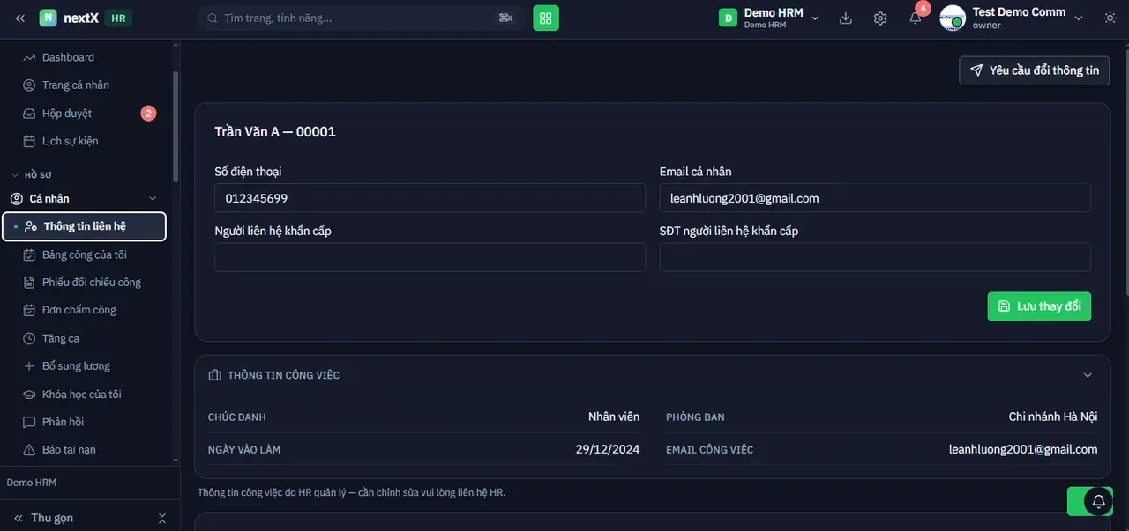1129x531 pixels.
Task: Open the green apps grid icon
Action: 546,18
